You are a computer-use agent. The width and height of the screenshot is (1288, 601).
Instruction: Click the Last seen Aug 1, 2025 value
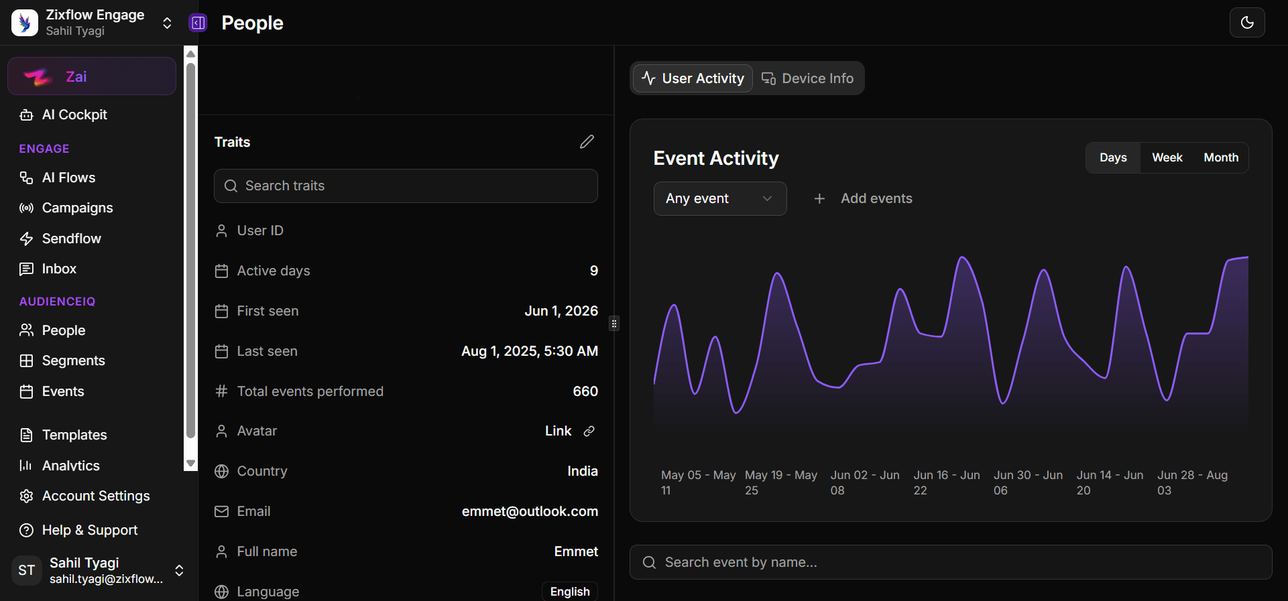click(530, 351)
